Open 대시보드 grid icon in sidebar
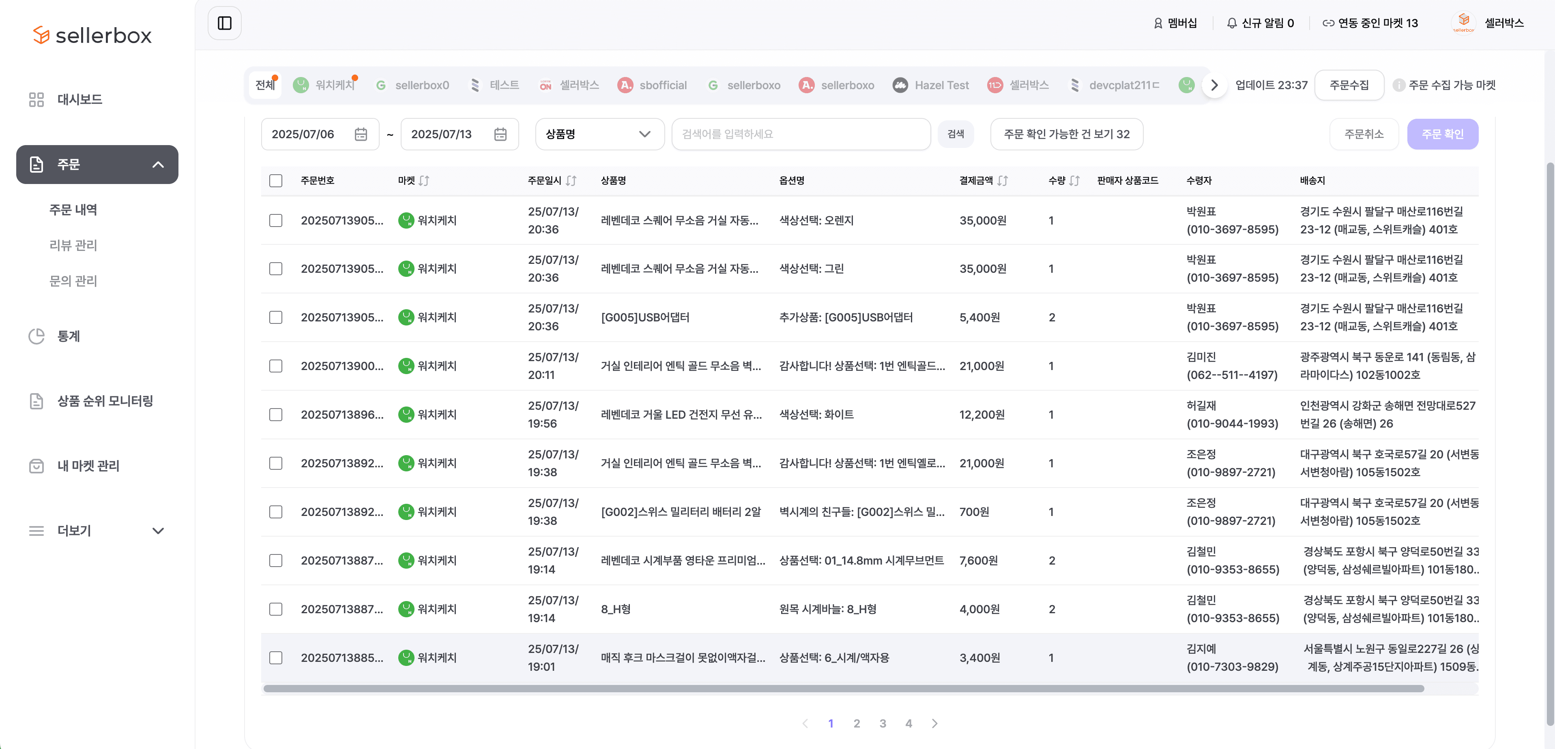The width and height of the screenshot is (1555, 749). click(36, 100)
